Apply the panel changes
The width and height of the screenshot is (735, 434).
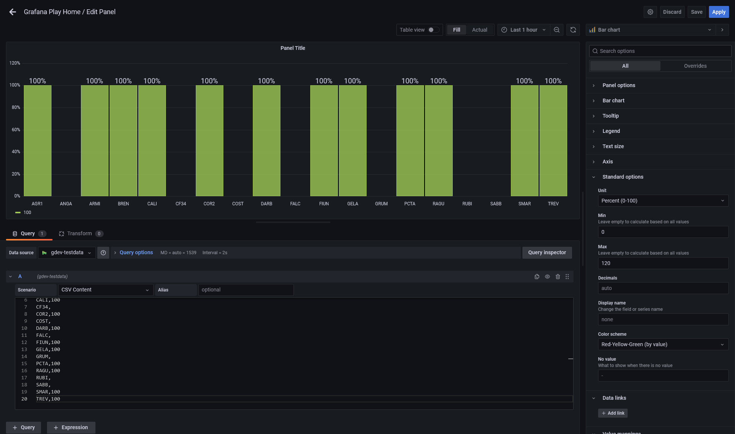click(719, 12)
